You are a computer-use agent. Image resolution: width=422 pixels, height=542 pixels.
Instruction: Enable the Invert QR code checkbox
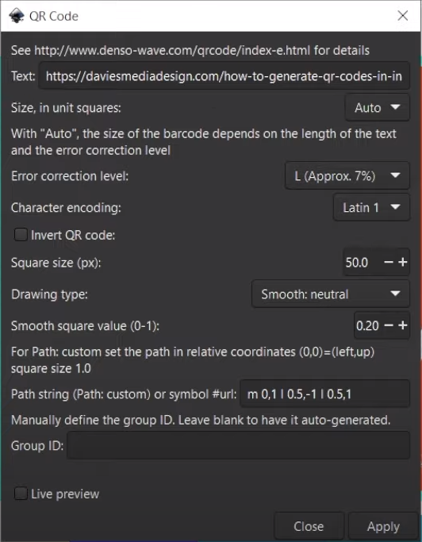21,235
